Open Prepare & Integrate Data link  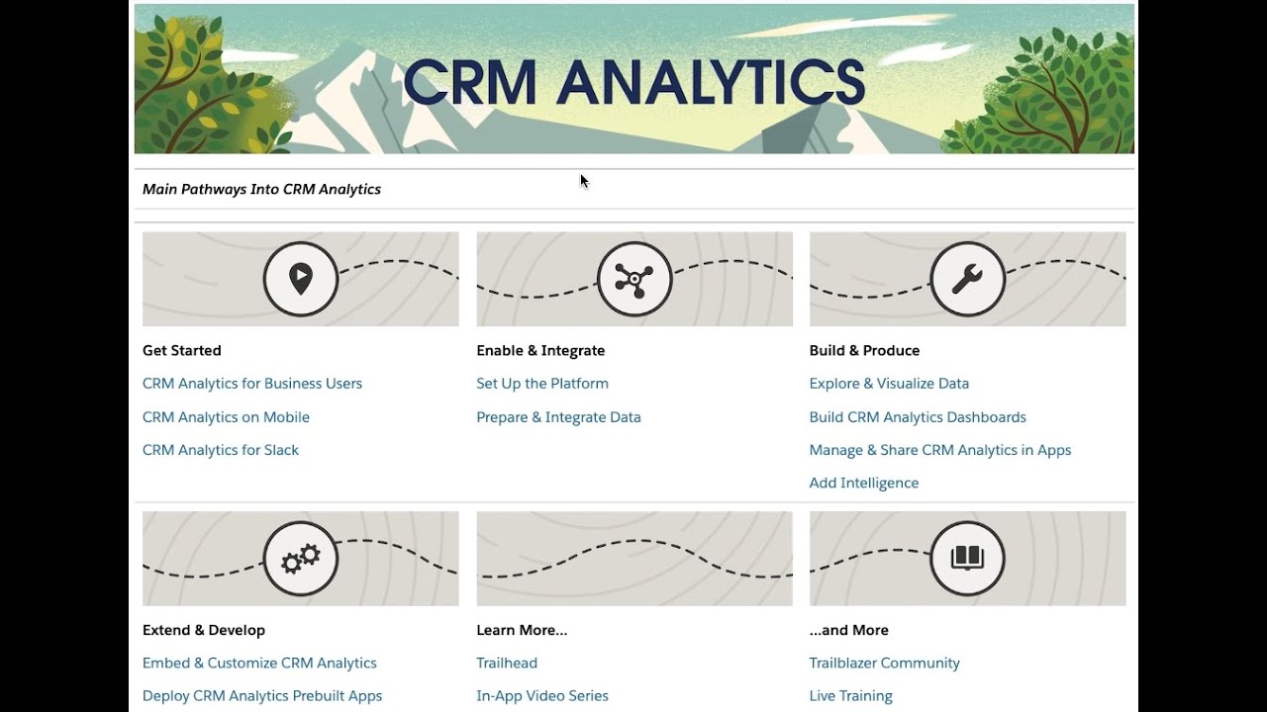click(558, 417)
